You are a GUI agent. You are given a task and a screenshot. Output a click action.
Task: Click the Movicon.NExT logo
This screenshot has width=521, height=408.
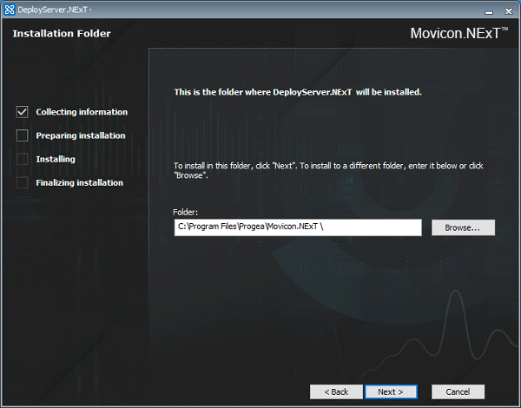coord(458,33)
